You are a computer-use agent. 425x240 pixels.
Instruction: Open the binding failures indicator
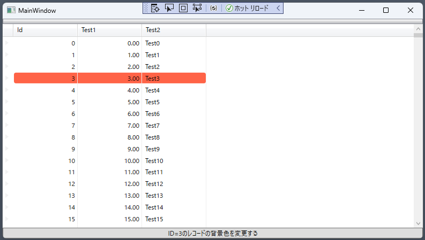coord(214,8)
